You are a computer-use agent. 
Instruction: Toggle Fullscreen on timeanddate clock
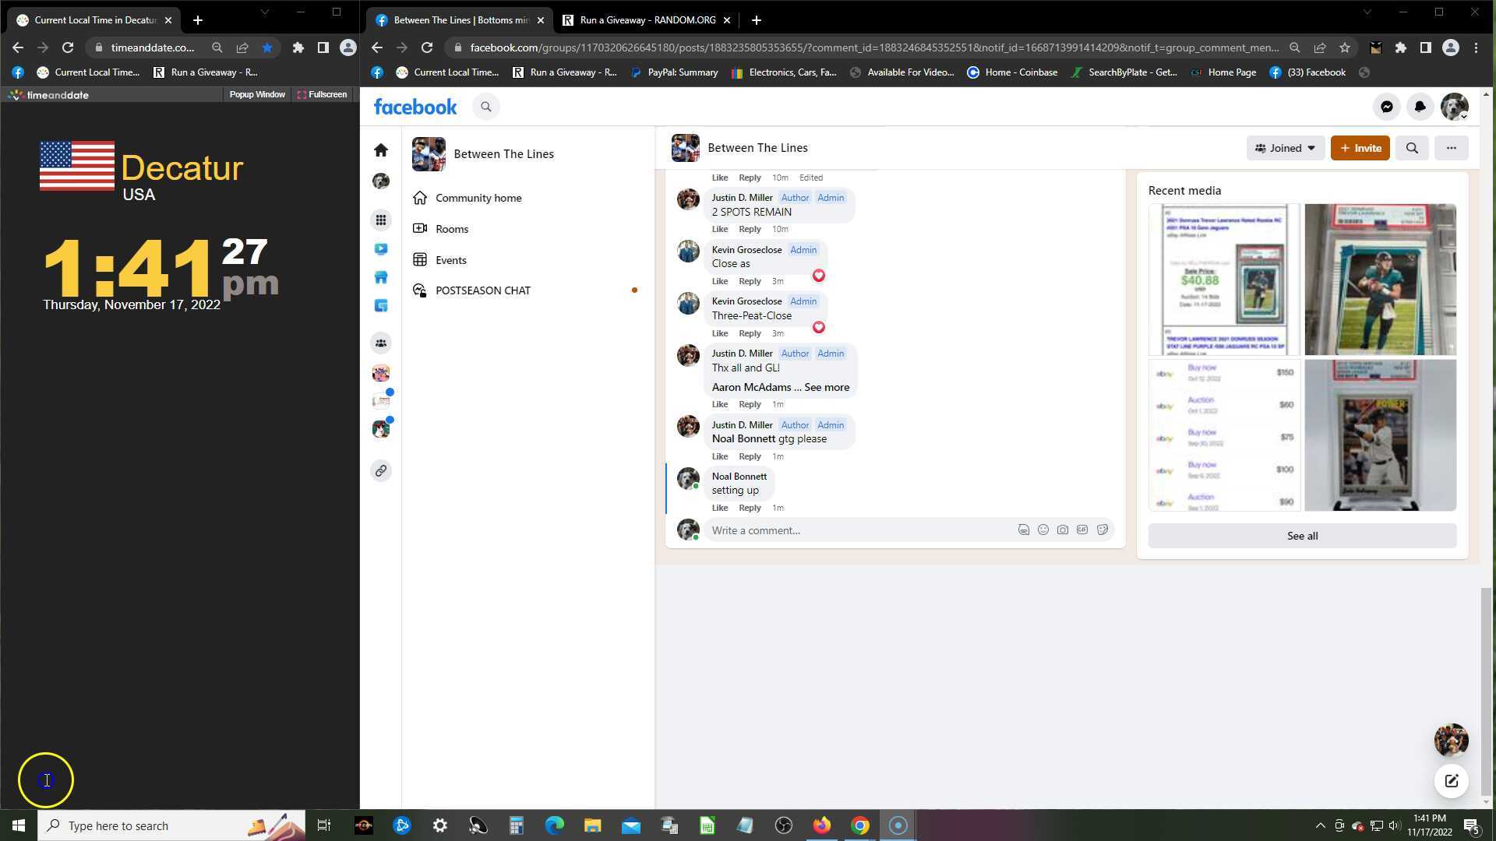pos(322,94)
